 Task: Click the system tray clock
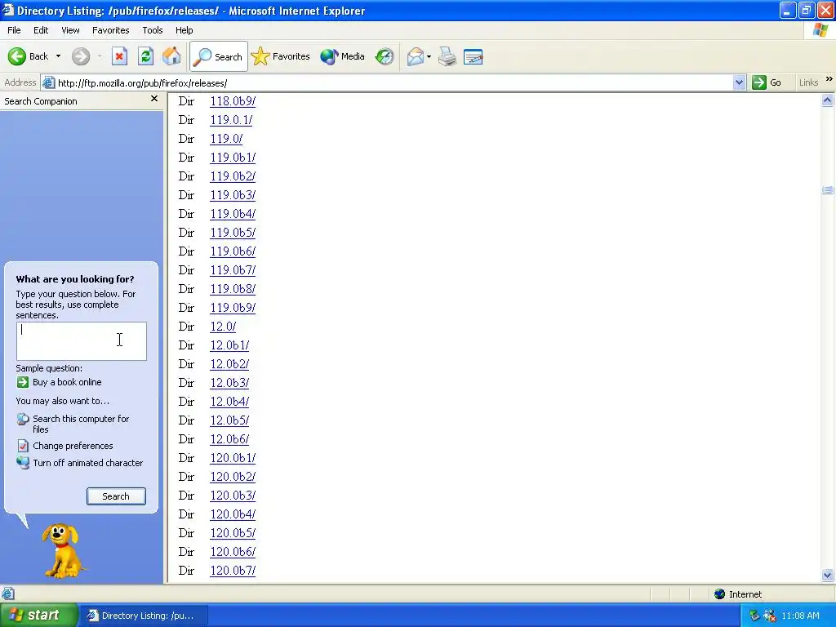[x=800, y=616]
